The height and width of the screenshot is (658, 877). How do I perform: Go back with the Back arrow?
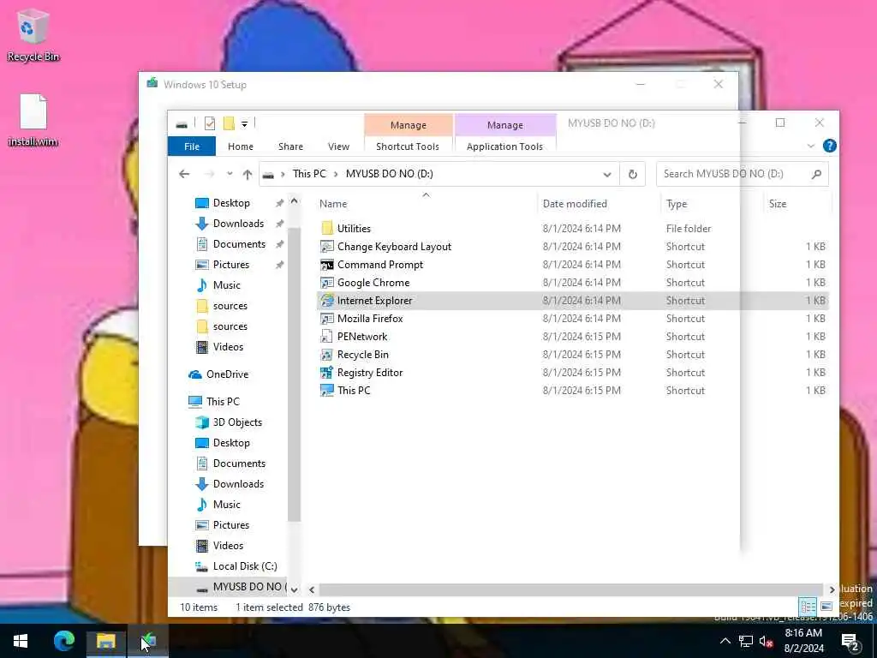[x=184, y=174]
